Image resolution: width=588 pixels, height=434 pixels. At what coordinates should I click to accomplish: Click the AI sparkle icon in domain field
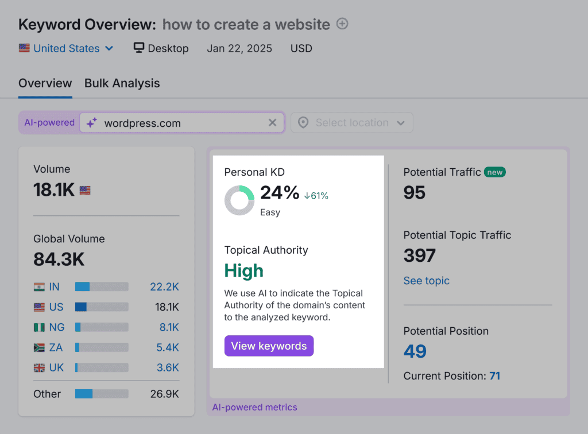(x=92, y=123)
